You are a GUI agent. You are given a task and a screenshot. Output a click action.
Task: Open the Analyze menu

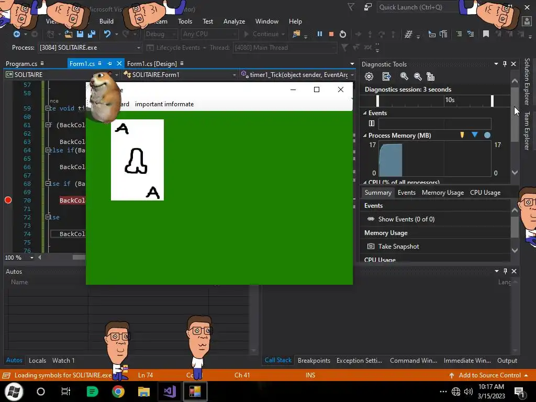click(234, 21)
